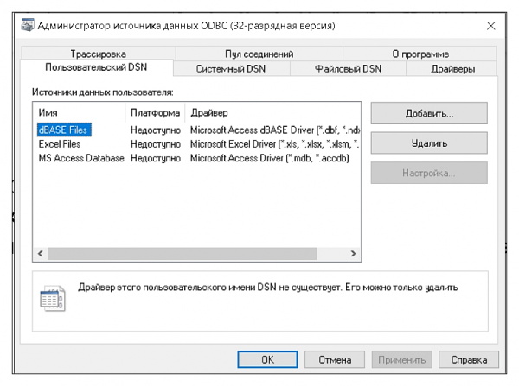Click the Добавить... button

(429, 113)
